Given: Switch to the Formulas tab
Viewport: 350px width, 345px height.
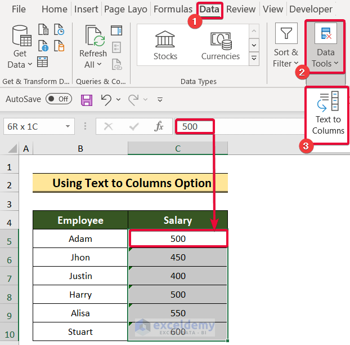Looking at the screenshot, I should coord(173,9).
